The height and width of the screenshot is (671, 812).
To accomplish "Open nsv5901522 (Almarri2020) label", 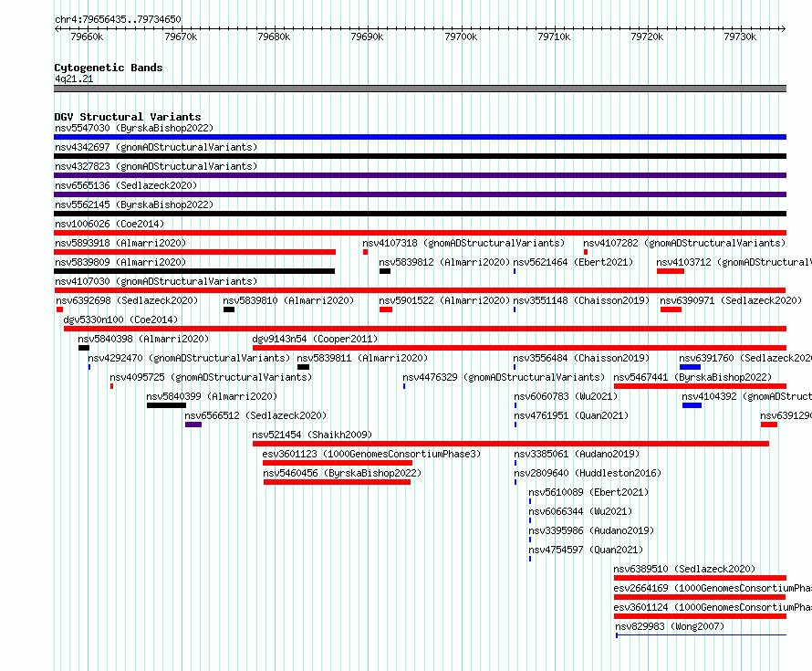I will 444,300.
